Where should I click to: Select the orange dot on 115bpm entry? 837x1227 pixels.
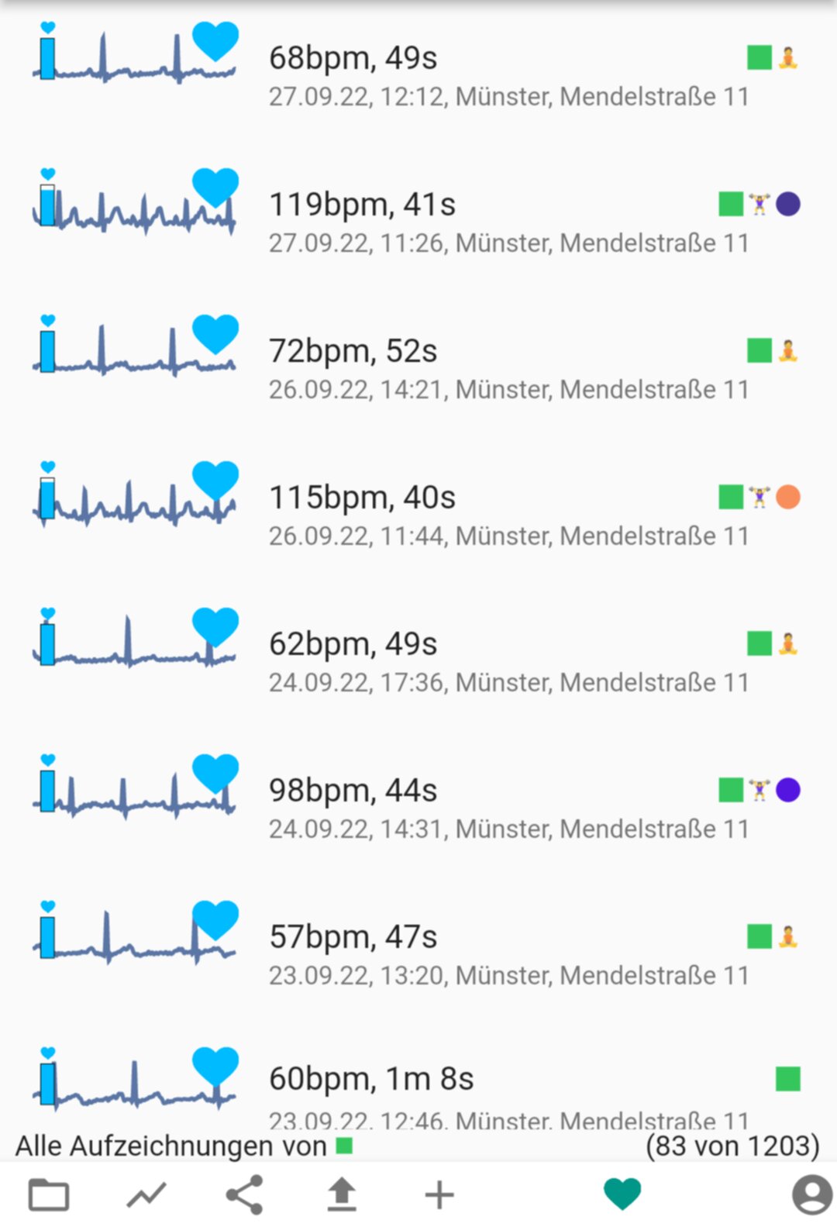point(788,497)
